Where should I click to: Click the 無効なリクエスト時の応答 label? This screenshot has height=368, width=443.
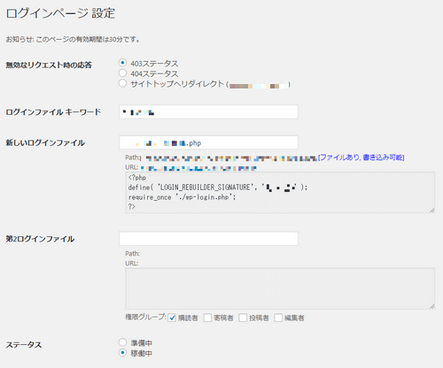(x=49, y=65)
